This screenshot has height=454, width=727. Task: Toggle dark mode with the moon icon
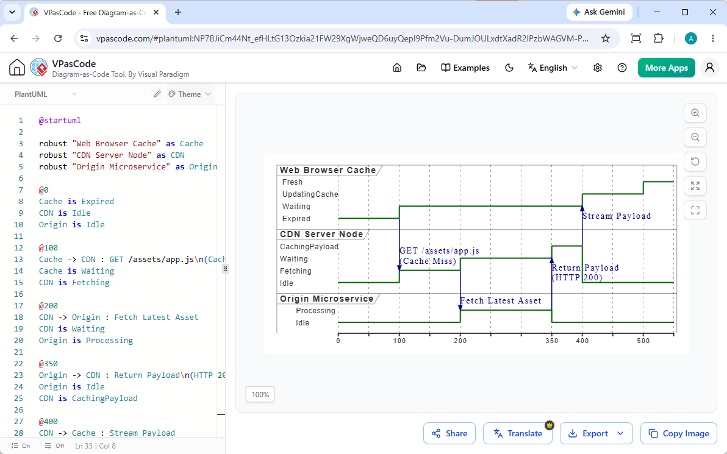pyautogui.click(x=509, y=68)
